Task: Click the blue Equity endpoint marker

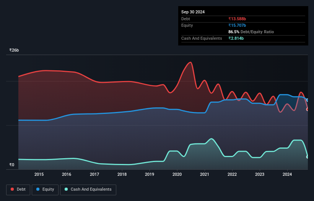Action: point(307,100)
